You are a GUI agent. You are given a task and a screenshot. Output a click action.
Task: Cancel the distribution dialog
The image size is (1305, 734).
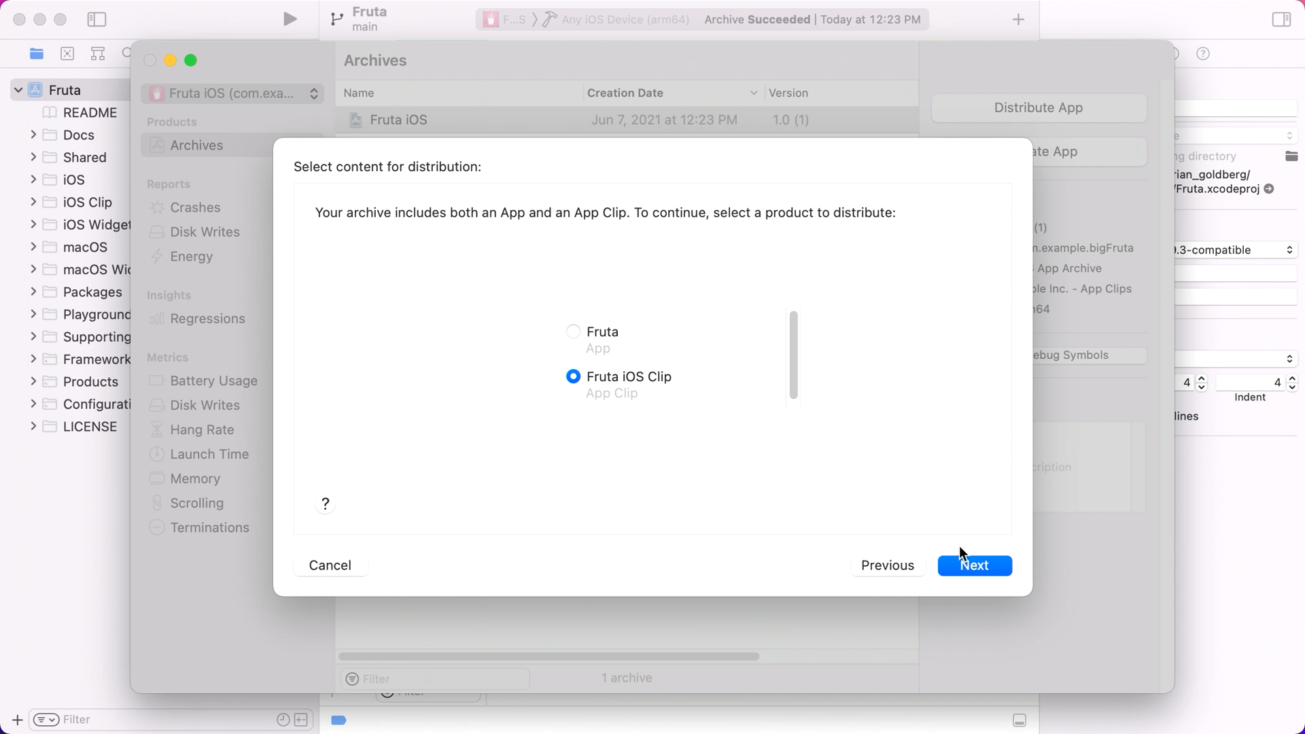click(330, 565)
